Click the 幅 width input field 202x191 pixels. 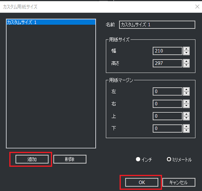click(168, 51)
